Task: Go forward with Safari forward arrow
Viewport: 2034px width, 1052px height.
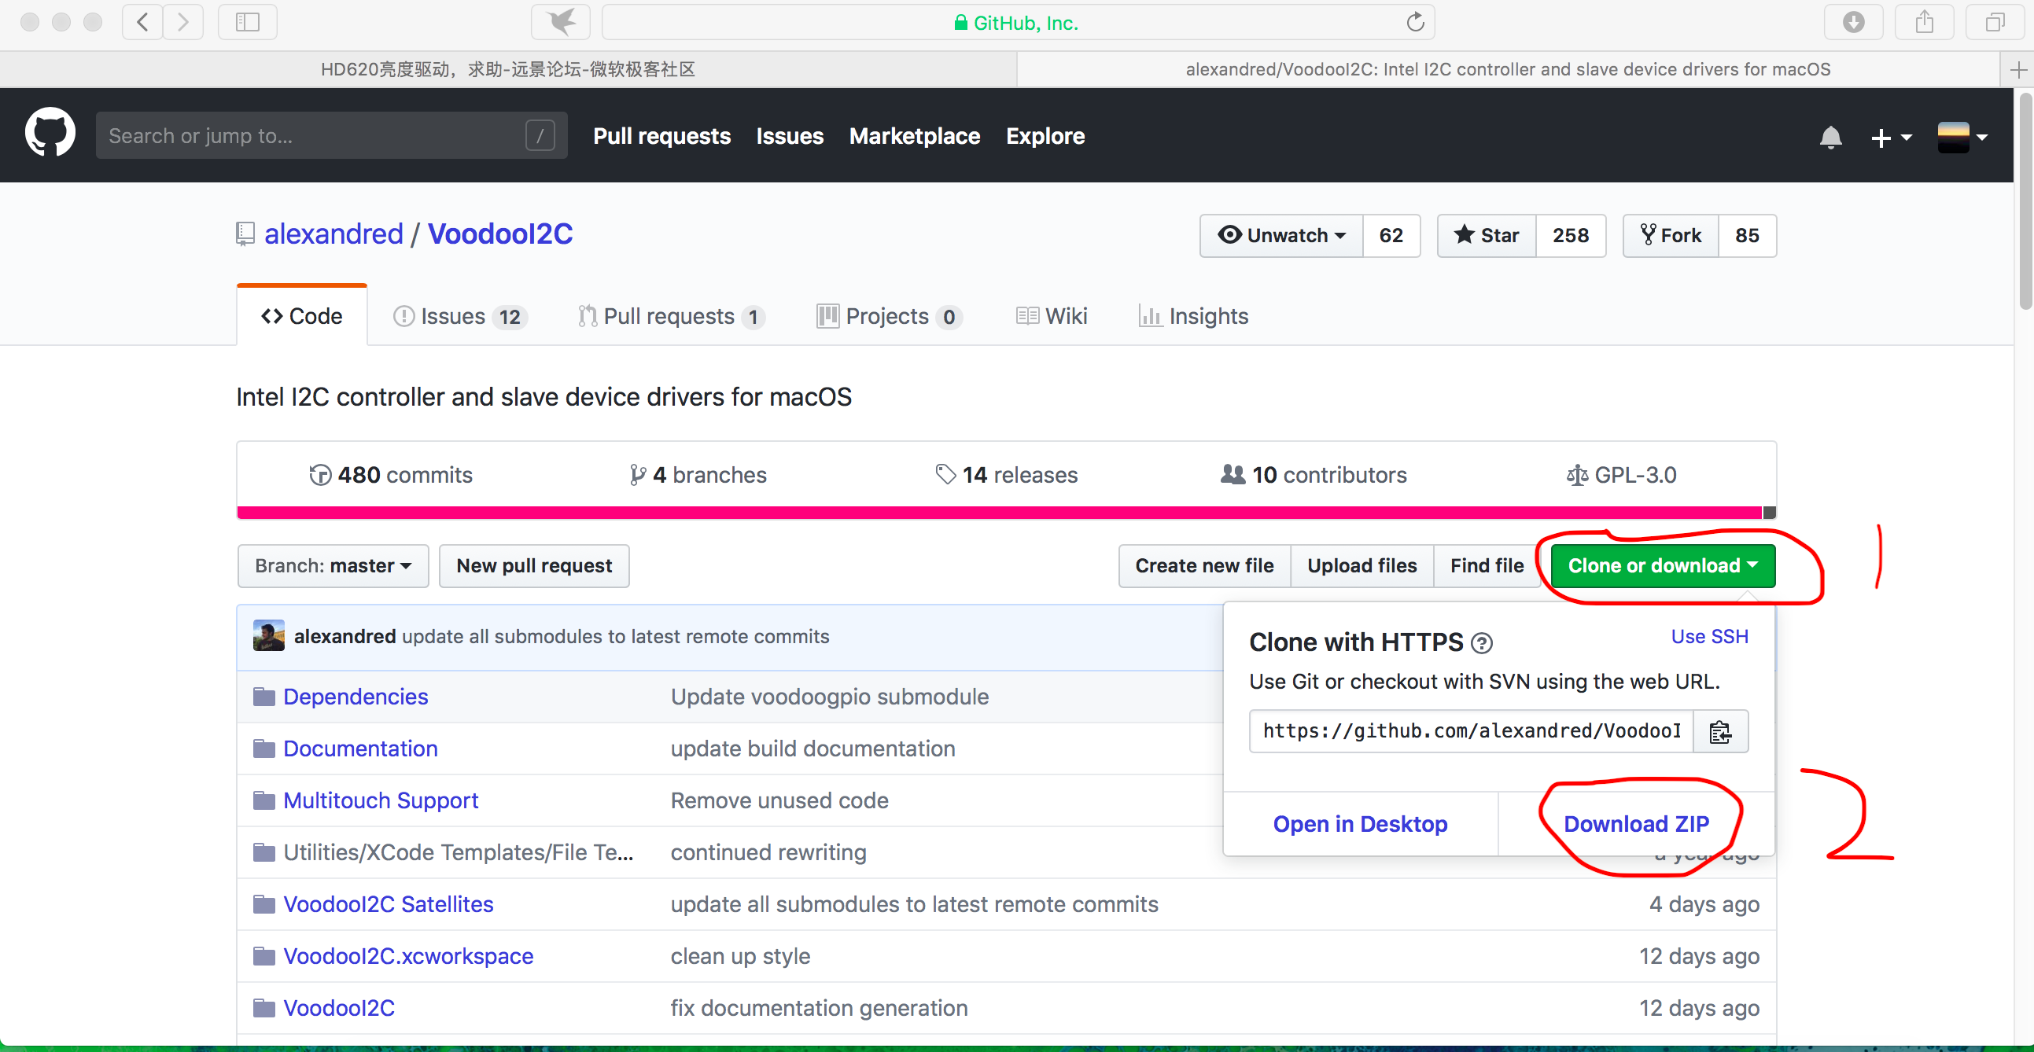Action: click(183, 22)
